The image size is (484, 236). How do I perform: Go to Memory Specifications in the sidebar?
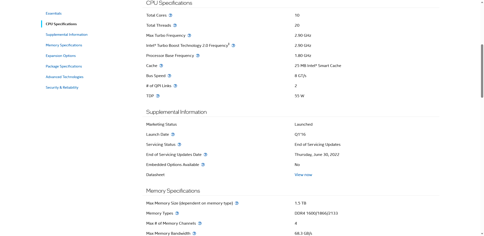coord(64,45)
